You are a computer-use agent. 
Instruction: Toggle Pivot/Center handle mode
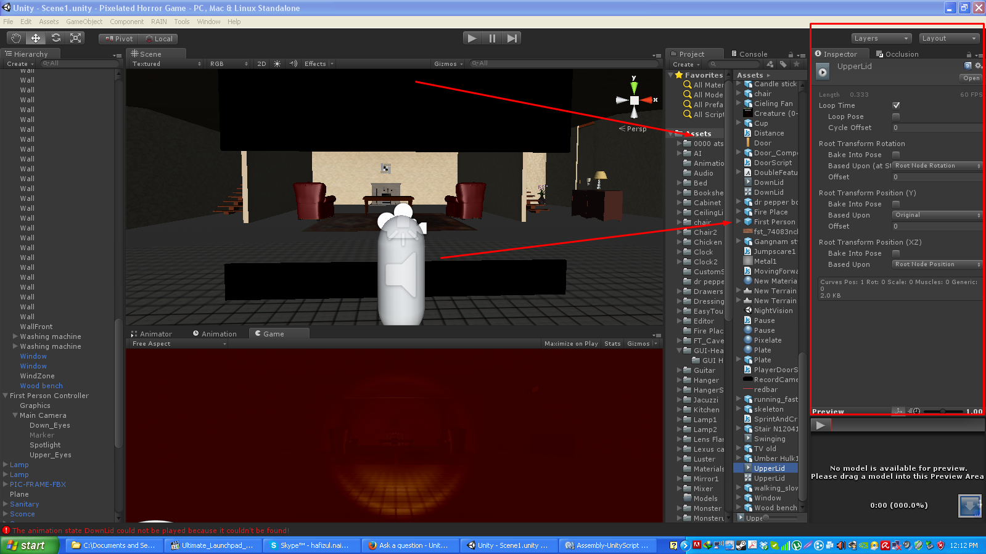118,38
